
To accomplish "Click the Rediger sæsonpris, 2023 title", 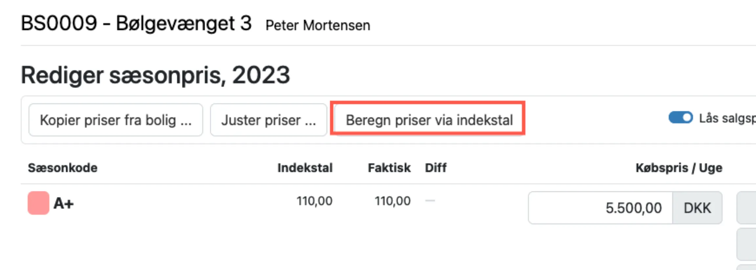I will [155, 75].
